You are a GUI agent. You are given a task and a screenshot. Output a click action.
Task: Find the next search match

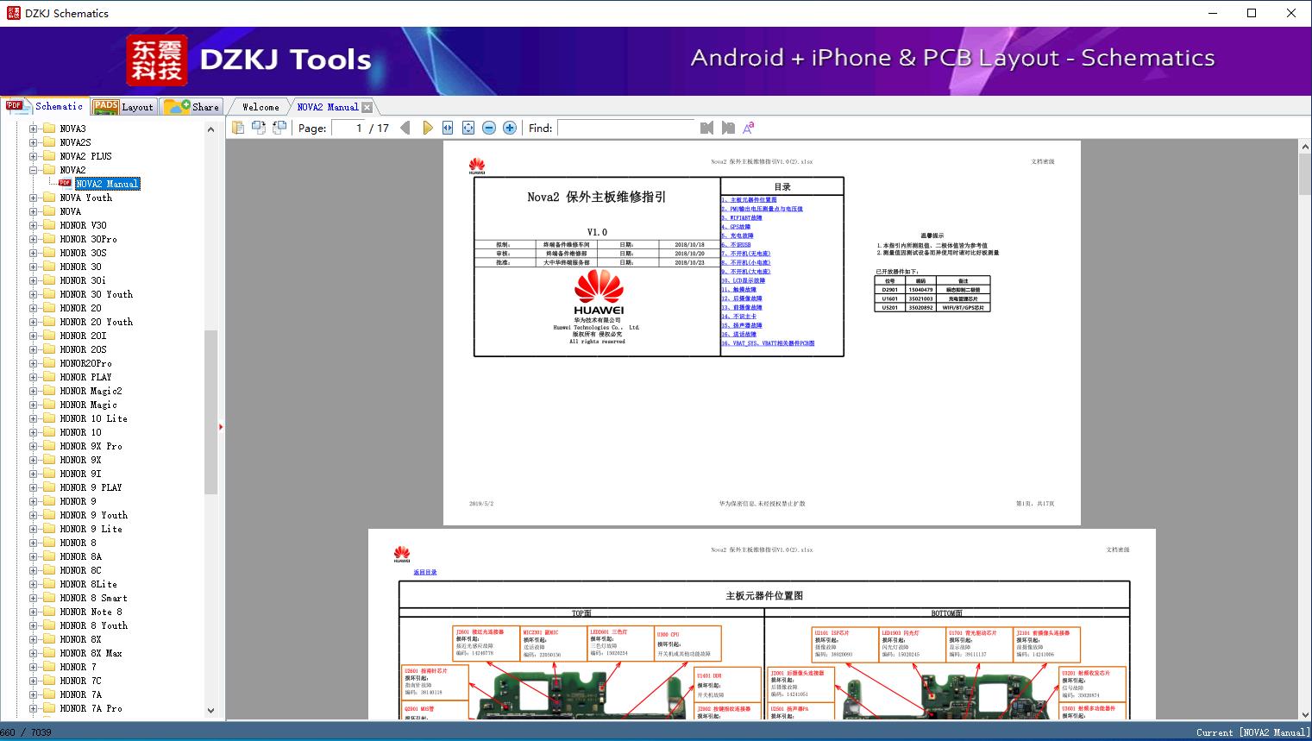click(x=728, y=128)
